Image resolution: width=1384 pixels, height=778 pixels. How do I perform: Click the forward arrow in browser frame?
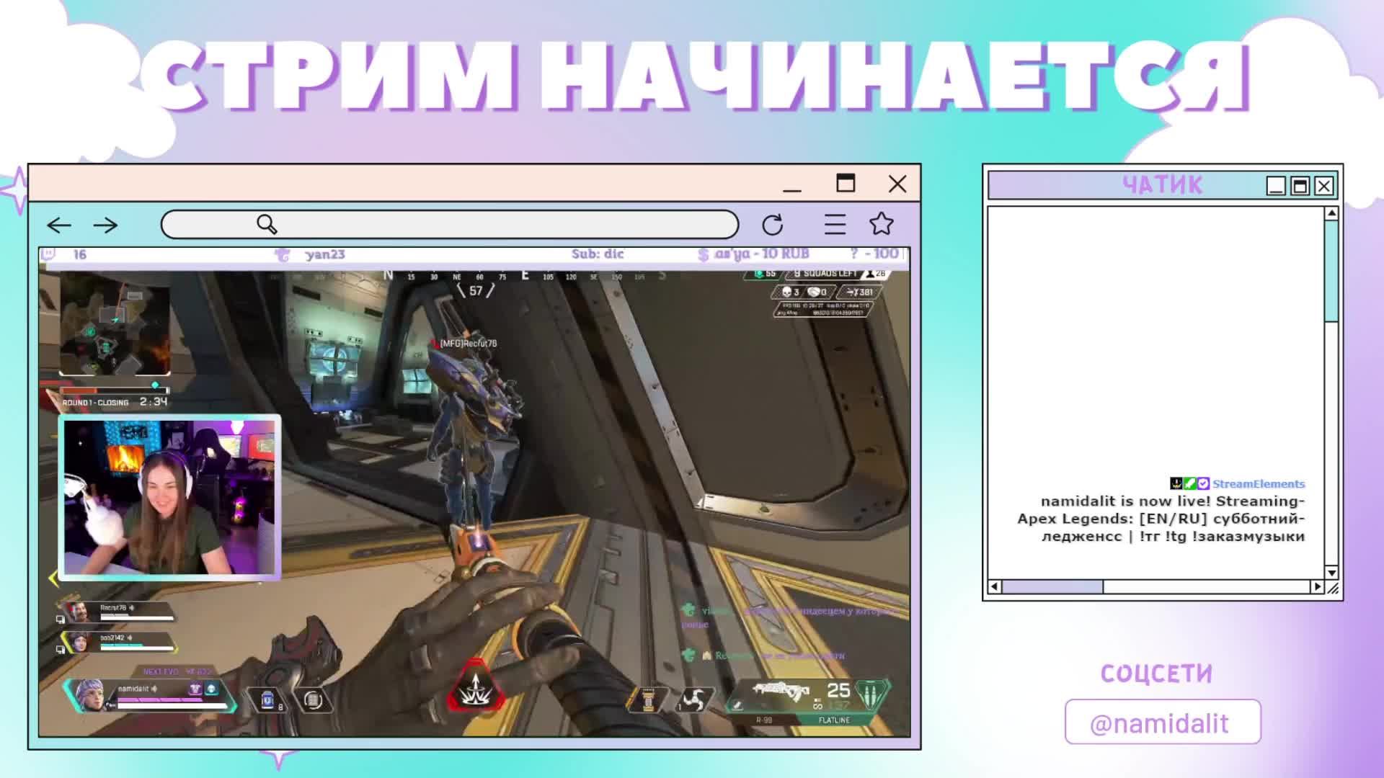coord(105,225)
